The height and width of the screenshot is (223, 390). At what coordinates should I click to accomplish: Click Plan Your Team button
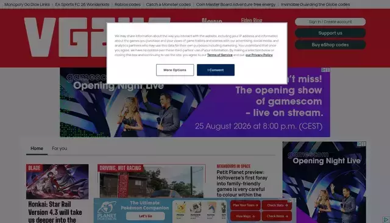tap(245, 205)
